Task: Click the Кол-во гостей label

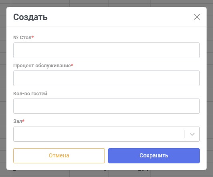Action: [30, 94]
